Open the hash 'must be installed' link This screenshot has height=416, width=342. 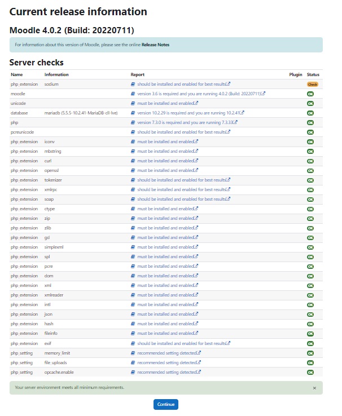pyautogui.click(x=167, y=324)
